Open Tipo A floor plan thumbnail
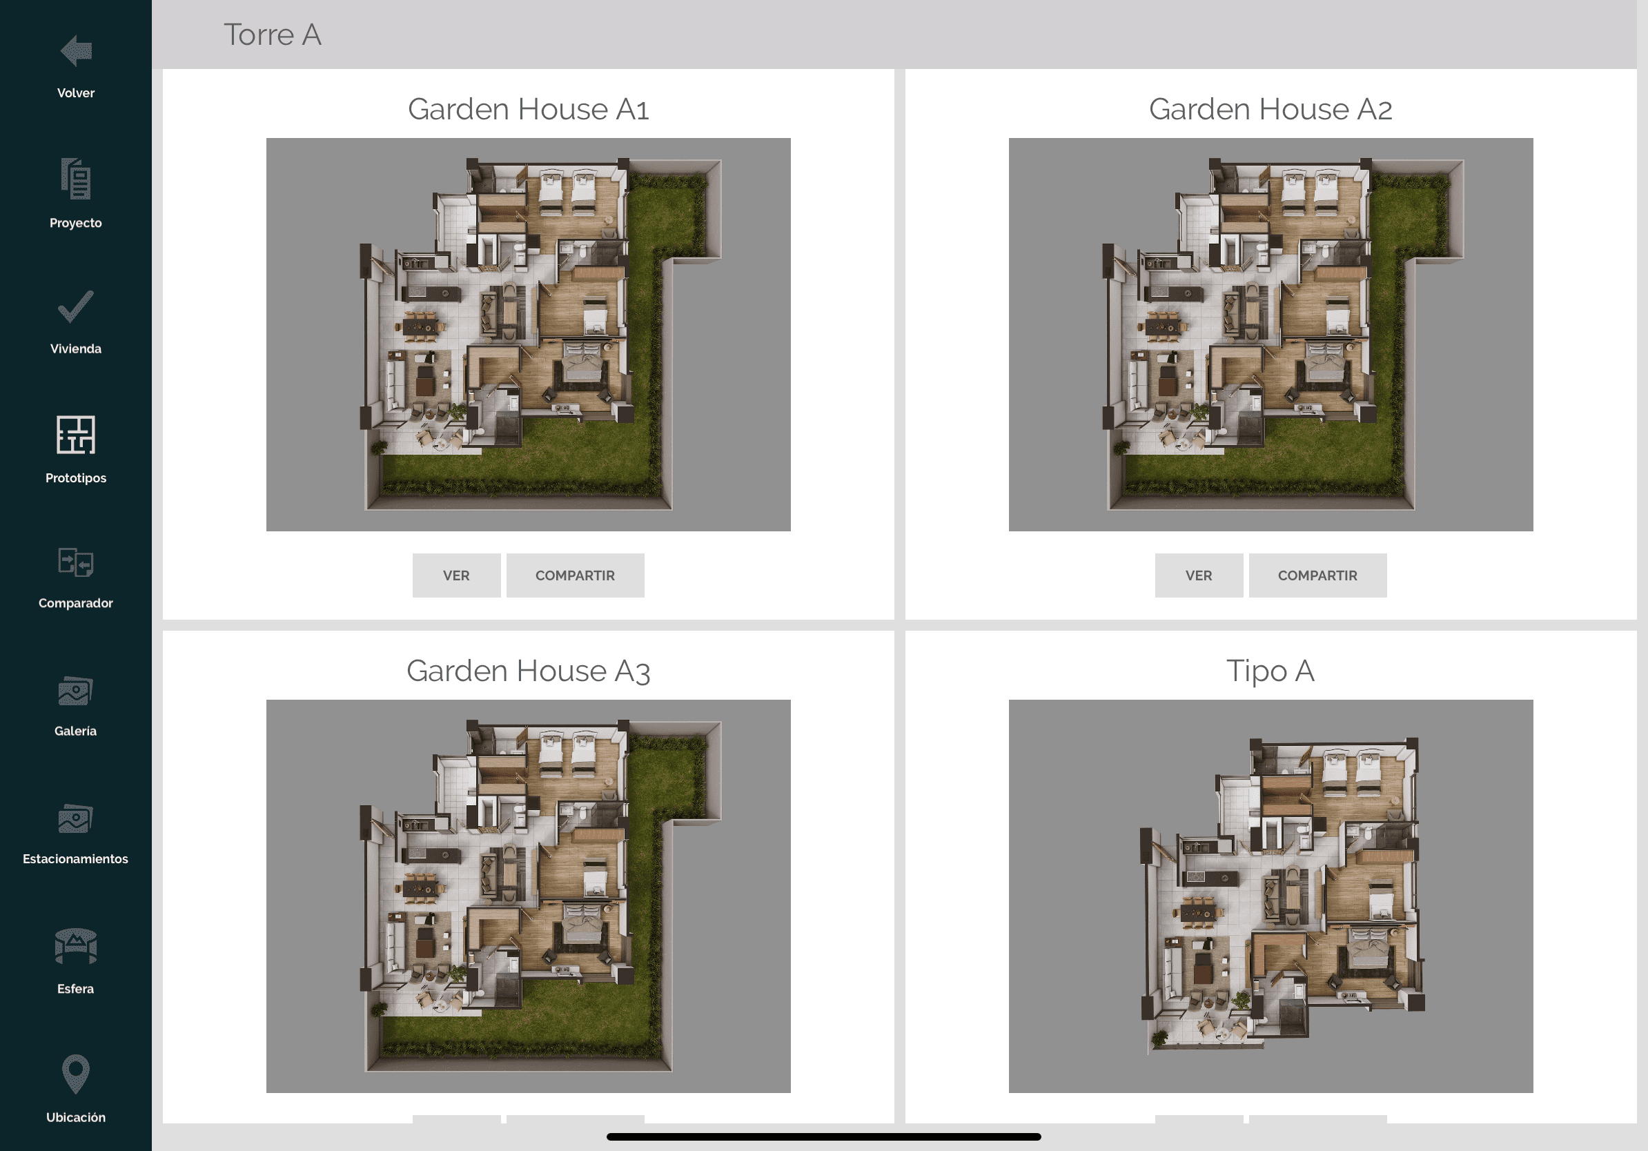 coord(1270,896)
